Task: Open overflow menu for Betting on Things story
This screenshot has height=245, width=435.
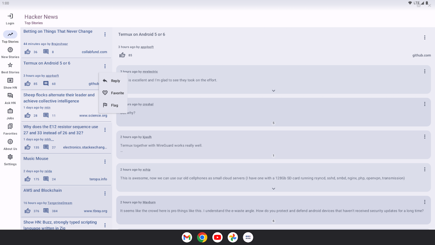Action: click(x=105, y=35)
